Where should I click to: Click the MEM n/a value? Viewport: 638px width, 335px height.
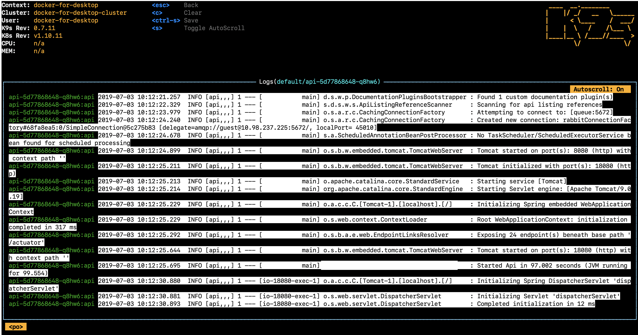tap(39, 51)
